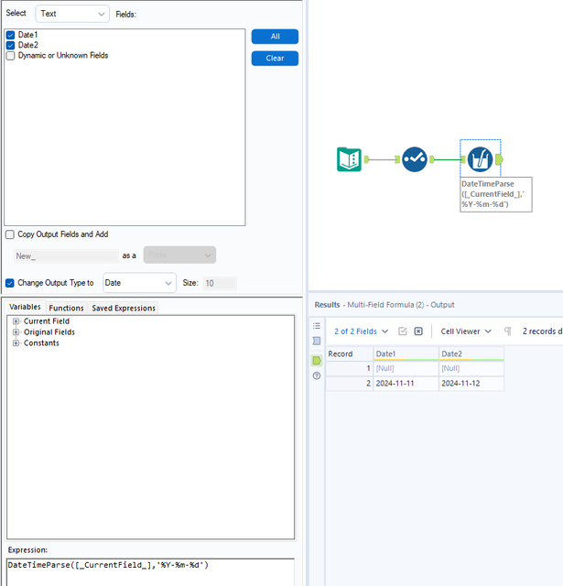Click into the Expression editor box
The width and height of the screenshot is (563, 586).
[150, 572]
